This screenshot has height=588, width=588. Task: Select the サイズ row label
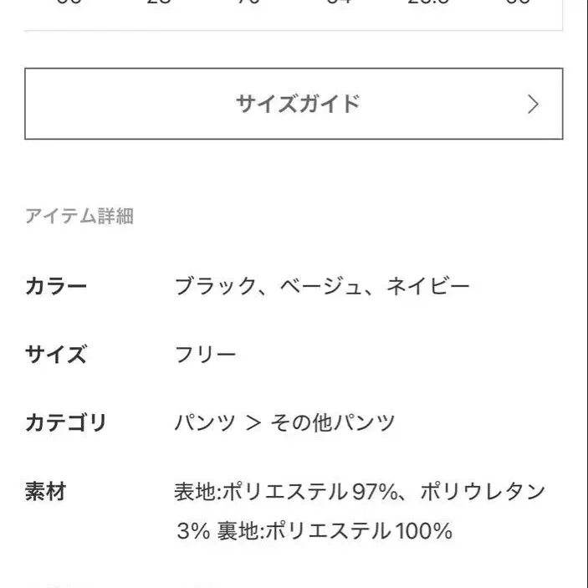[56, 355]
